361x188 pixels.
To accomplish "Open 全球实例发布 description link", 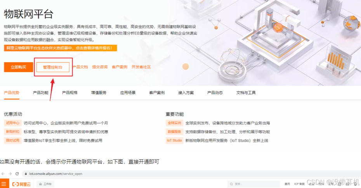I will (x=227, y=123).
